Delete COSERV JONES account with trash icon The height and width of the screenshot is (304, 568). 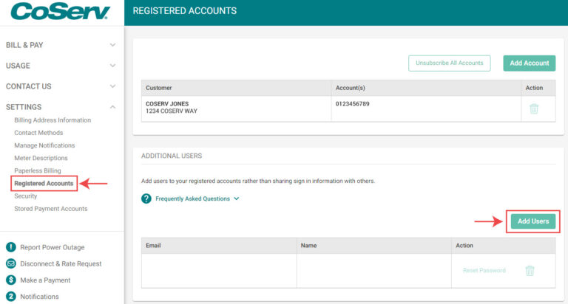[x=534, y=108]
